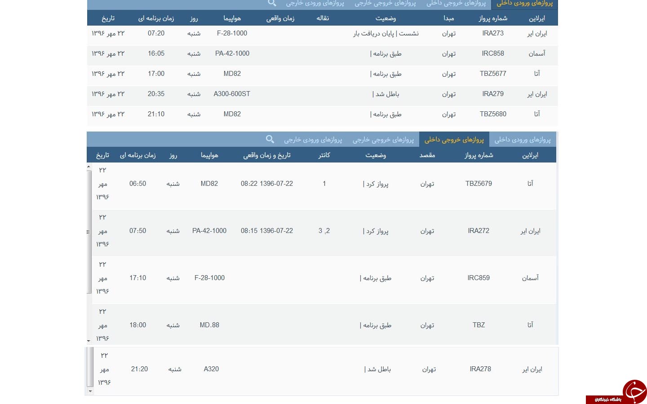Viewport: 647px width, 404px height.
Task: Click flight number TBZ5680
Action: point(493,114)
